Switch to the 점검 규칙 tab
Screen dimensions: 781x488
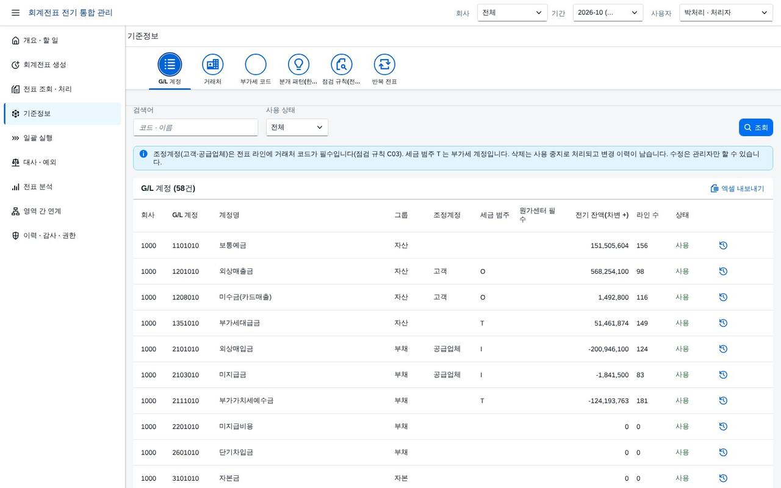(341, 70)
